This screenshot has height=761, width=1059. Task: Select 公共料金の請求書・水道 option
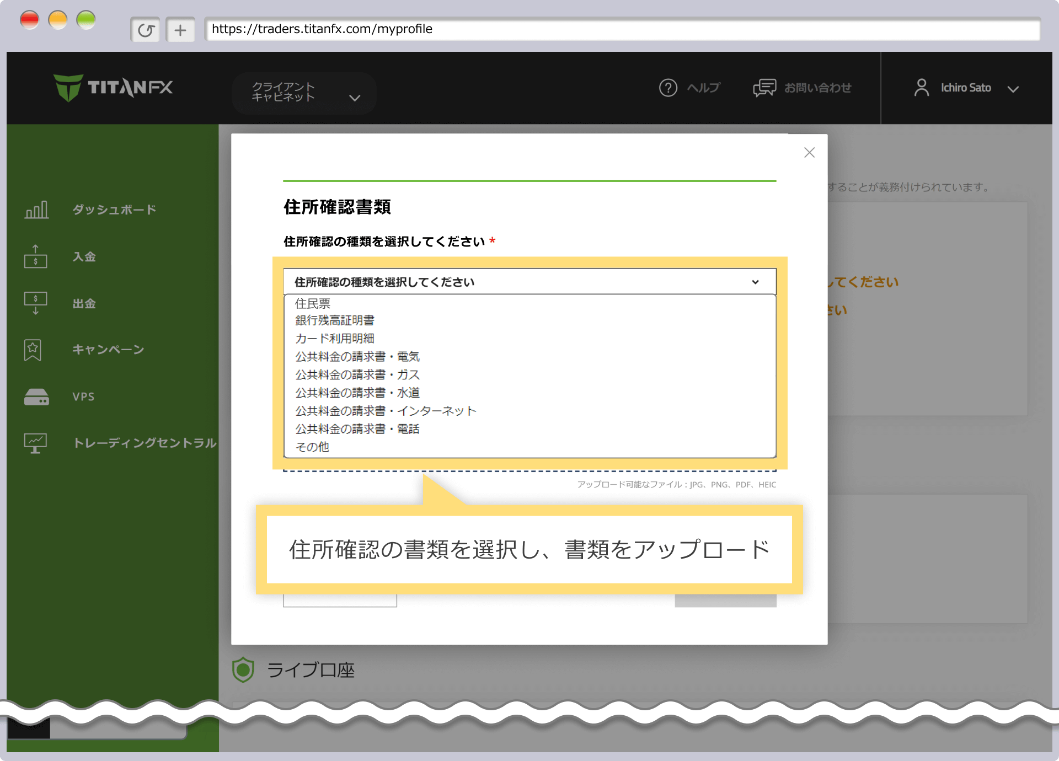(x=529, y=393)
